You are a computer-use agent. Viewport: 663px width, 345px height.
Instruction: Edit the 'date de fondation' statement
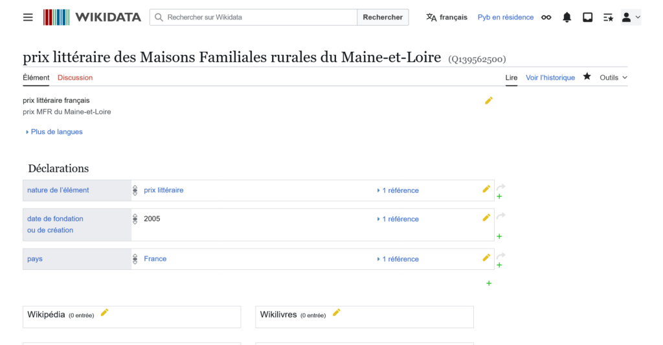[x=486, y=218]
